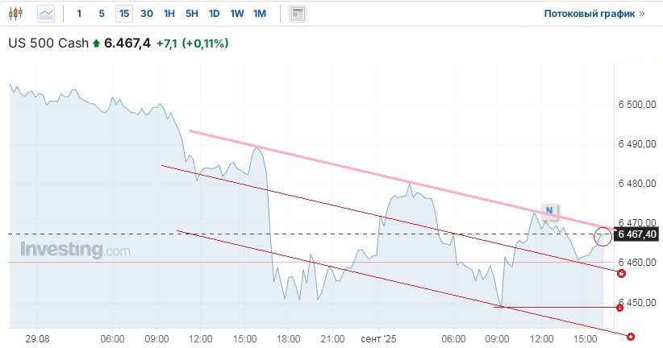Open the news panel icon in toolbar
Screen dimensions: 663x348
[x=298, y=14]
